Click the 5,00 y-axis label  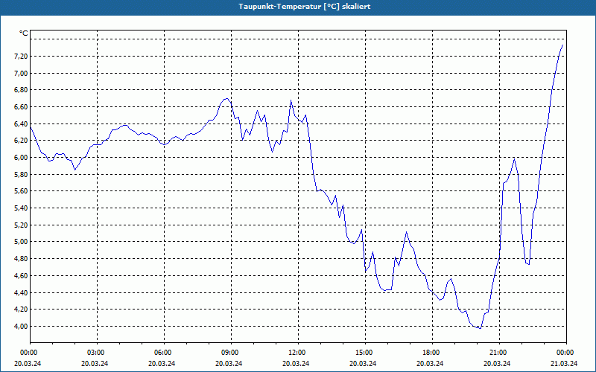click(22, 242)
